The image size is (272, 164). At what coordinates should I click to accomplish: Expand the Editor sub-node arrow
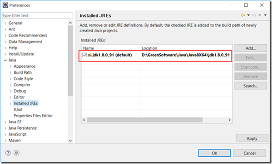(10, 98)
